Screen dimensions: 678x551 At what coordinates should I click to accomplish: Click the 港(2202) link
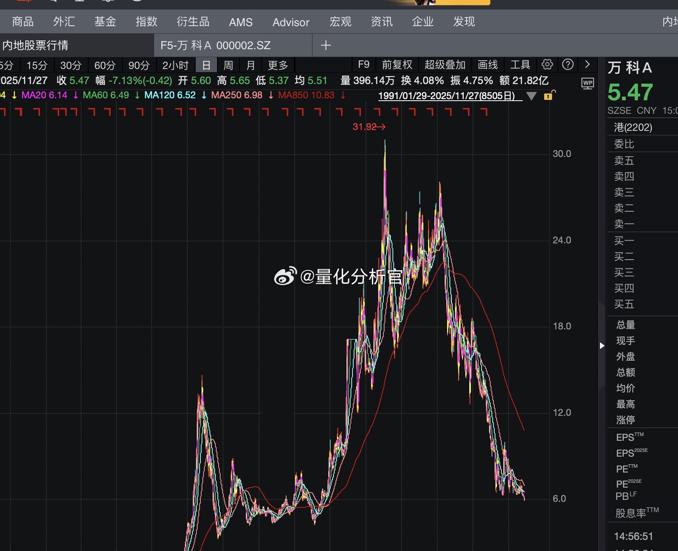(x=633, y=127)
